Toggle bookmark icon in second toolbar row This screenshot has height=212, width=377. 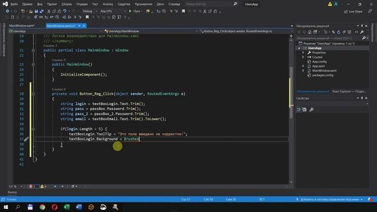coord(87,17)
